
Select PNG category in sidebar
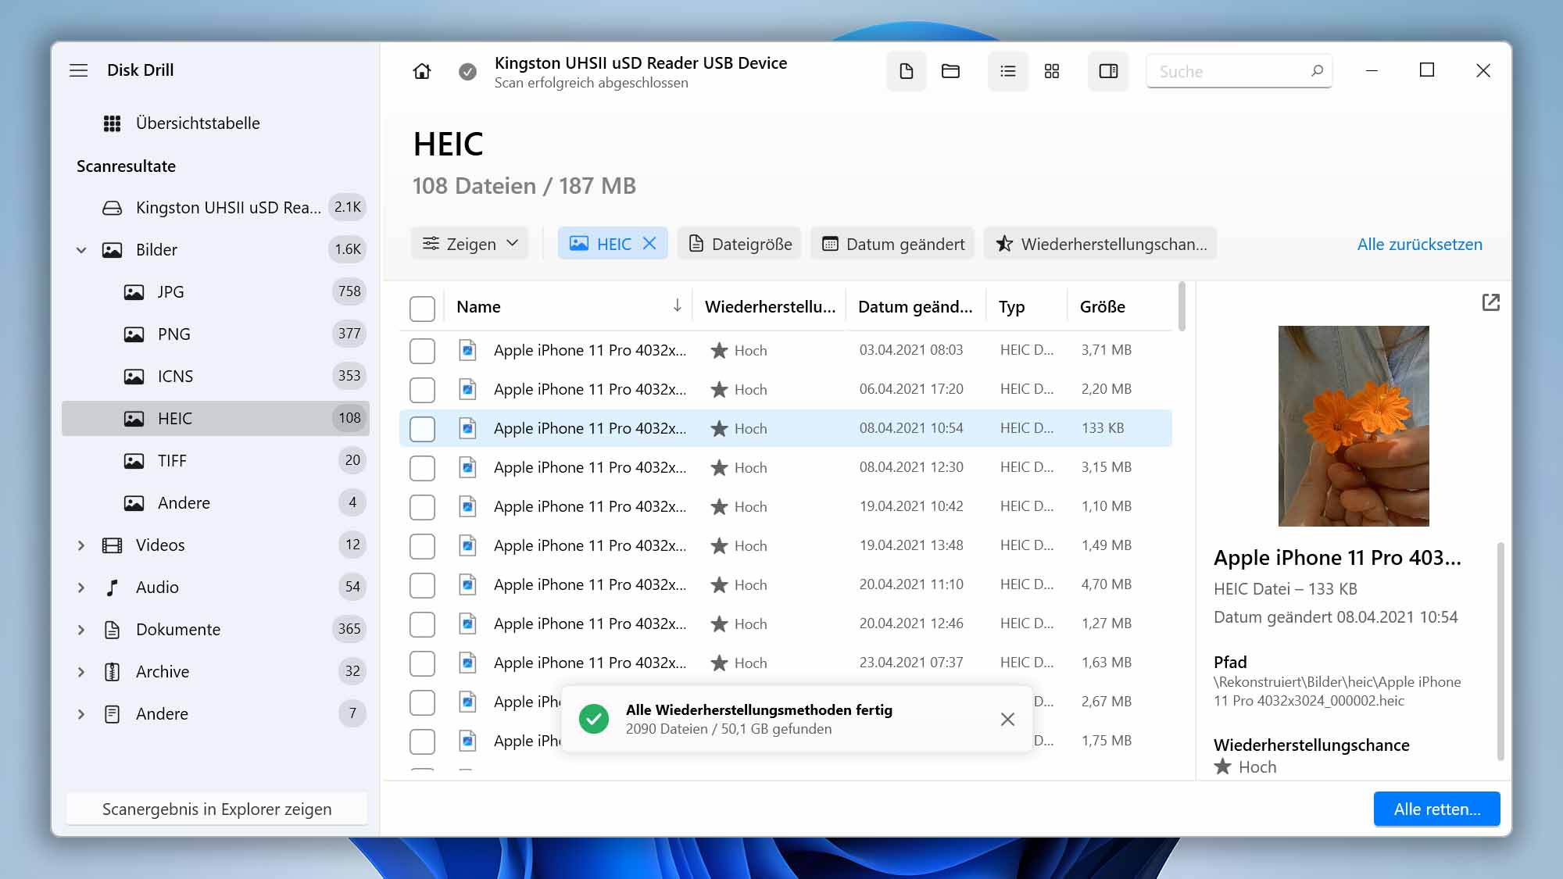216,334
